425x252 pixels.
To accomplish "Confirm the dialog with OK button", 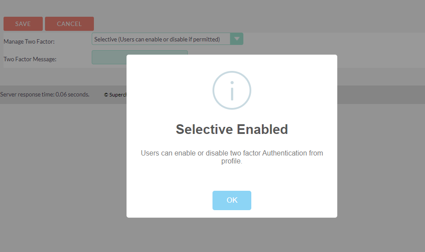I will pos(232,200).
